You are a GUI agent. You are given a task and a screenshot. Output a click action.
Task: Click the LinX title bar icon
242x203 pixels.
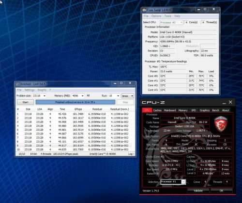point(17,84)
